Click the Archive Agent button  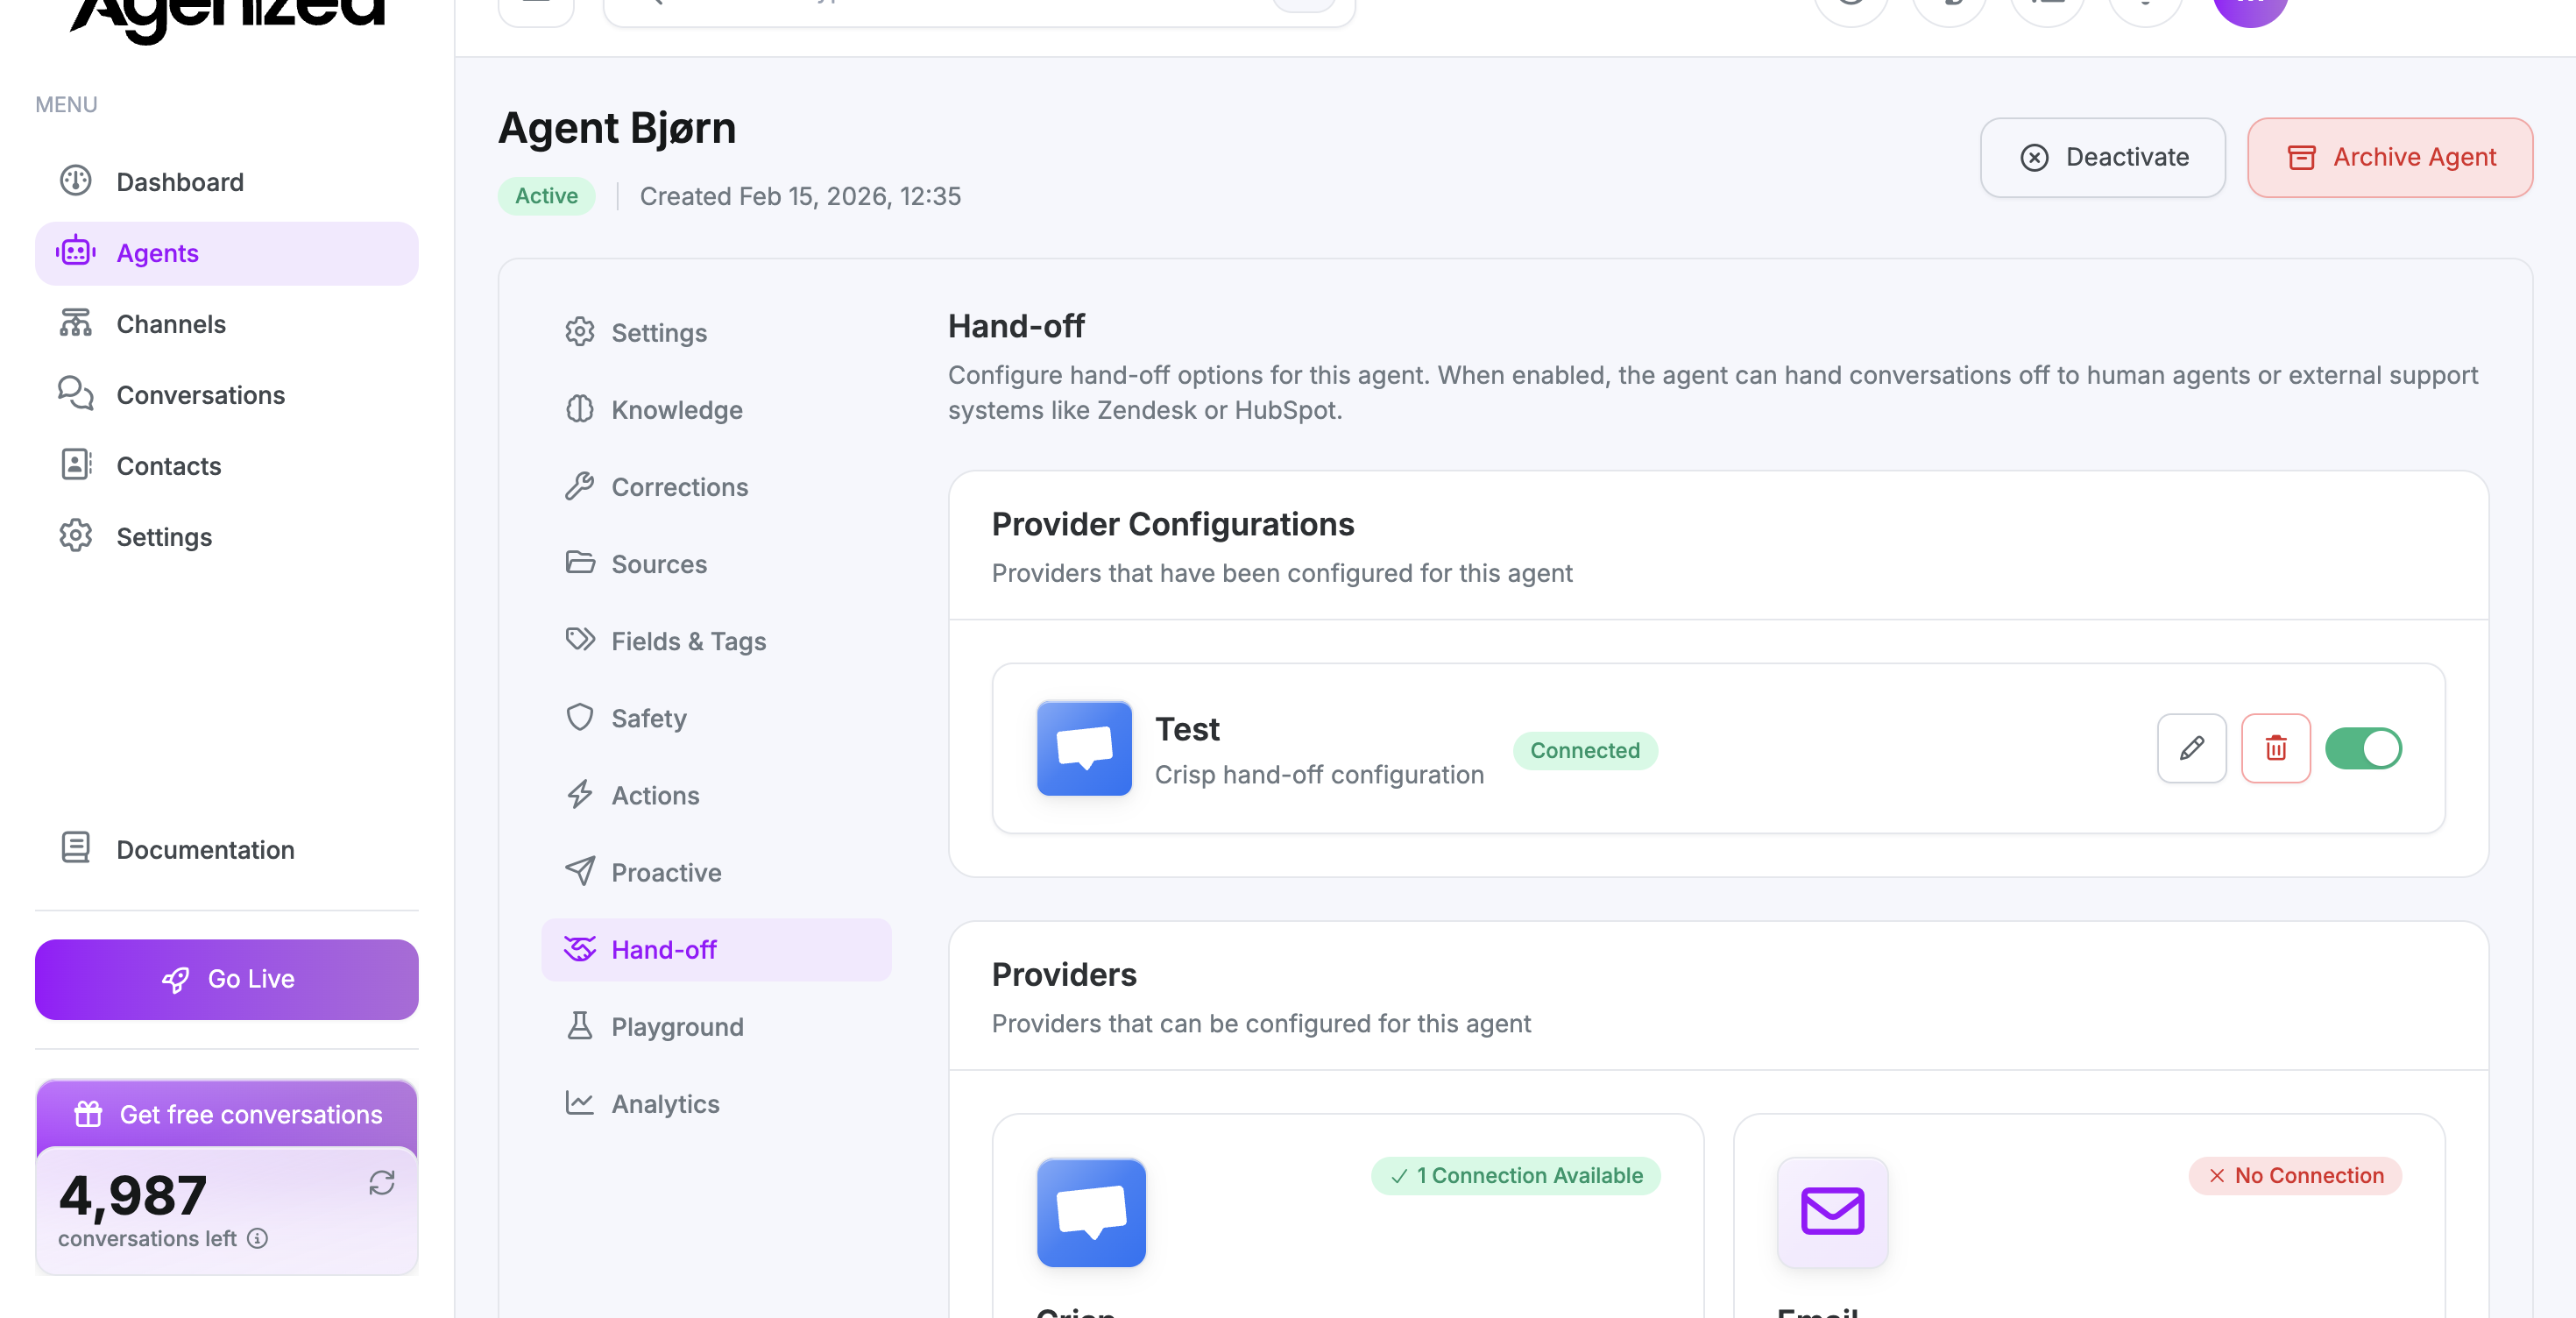click(x=2389, y=157)
